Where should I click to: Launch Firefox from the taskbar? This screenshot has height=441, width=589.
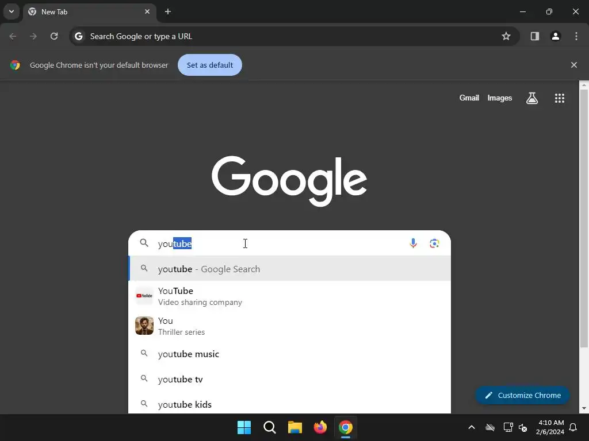click(320, 427)
